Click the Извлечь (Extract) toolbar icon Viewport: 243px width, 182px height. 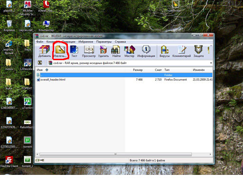coord(60,51)
